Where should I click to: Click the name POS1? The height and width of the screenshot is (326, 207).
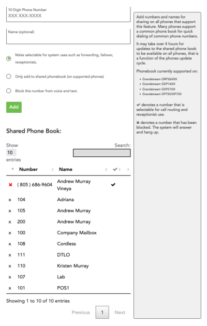63,288
